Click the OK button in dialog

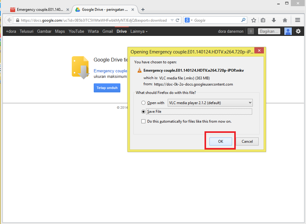pos(221,141)
